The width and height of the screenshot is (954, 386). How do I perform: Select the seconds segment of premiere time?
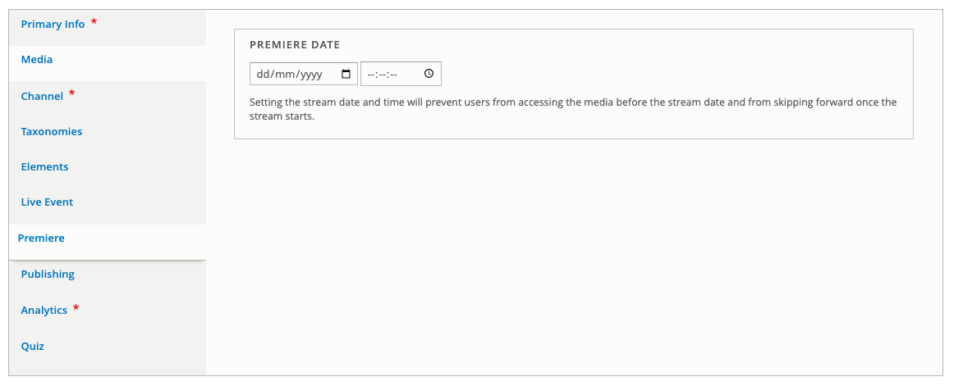click(x=392, y=74)
